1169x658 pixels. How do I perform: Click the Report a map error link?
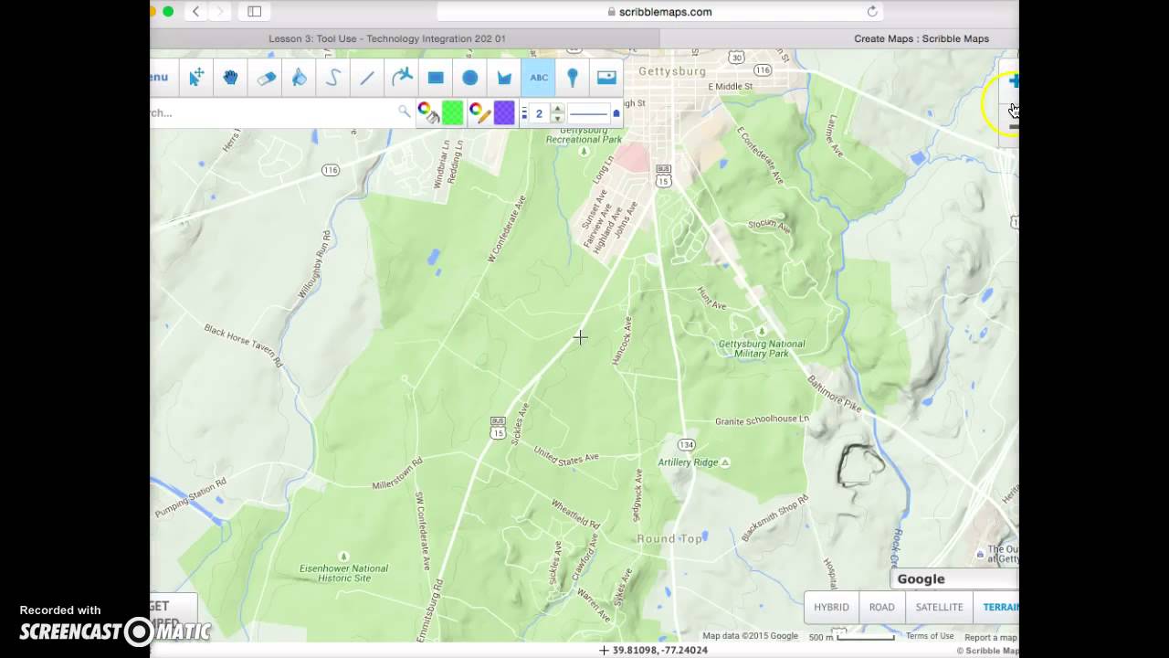coord(991,637)
